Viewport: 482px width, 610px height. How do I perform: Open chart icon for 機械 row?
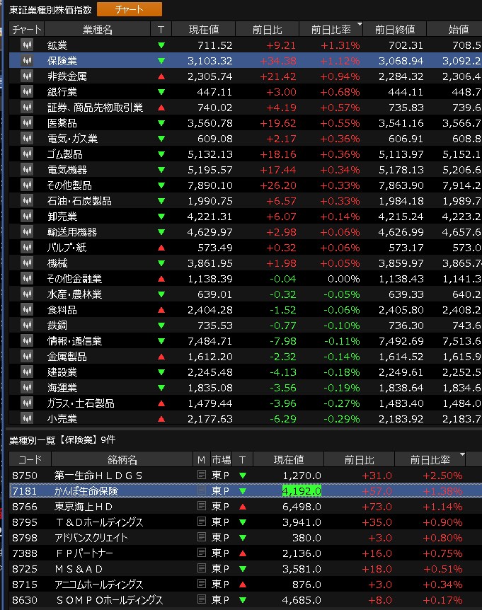(27, 263)
